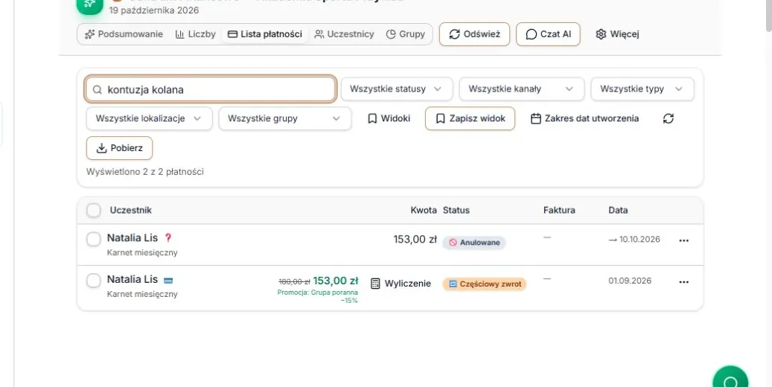Viewport: 772px width, 387px height.
Task: Click the date 01.09.2026
Action: [x=630, y=281]
